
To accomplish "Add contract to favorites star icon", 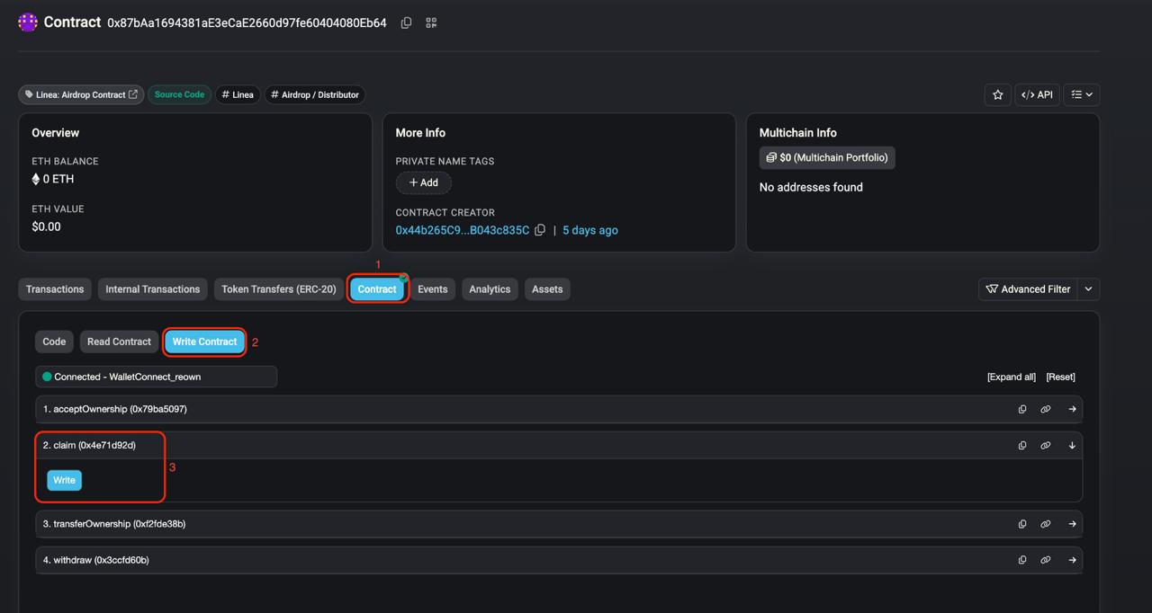I will coord(997,94).
